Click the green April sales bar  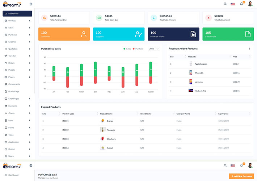95,69
